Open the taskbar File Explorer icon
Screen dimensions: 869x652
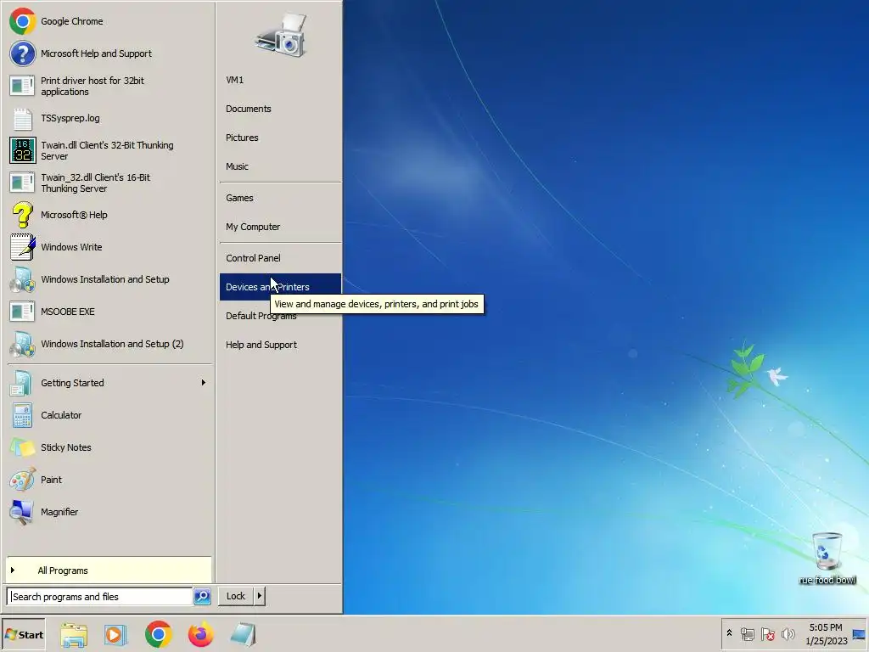(74, 635)
